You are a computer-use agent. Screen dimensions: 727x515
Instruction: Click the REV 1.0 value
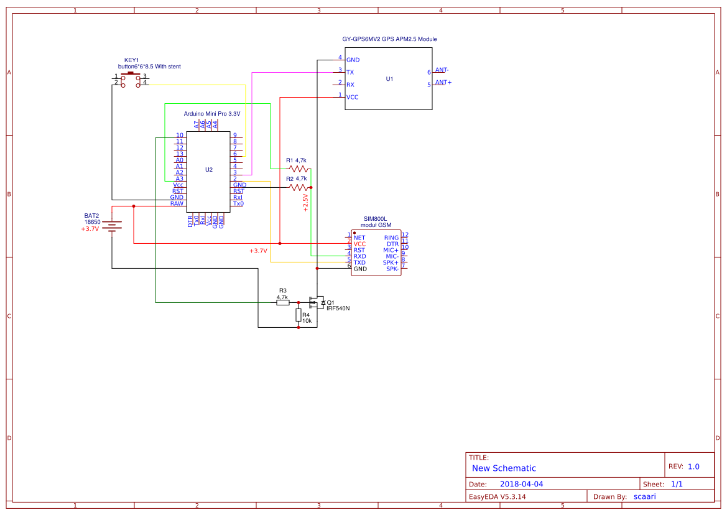(x=693, y=466)
